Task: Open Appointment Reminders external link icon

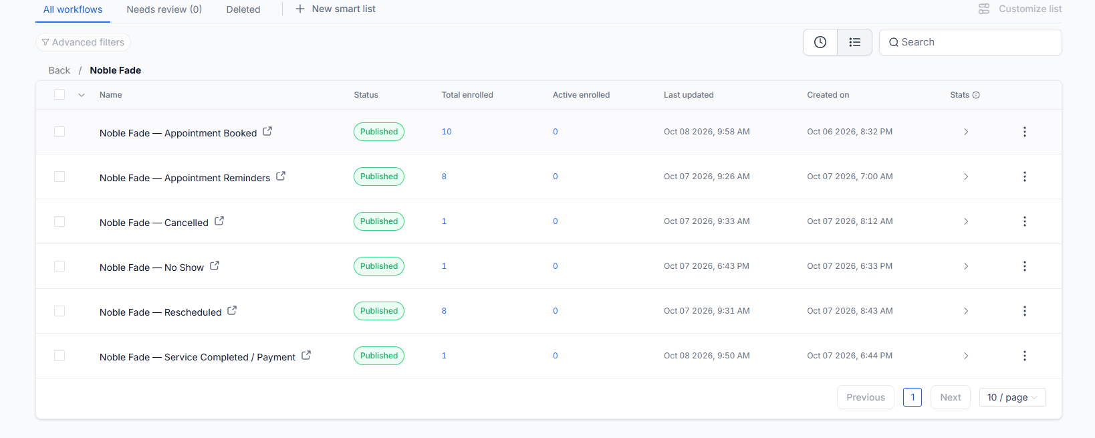Action: pos(281,176)
